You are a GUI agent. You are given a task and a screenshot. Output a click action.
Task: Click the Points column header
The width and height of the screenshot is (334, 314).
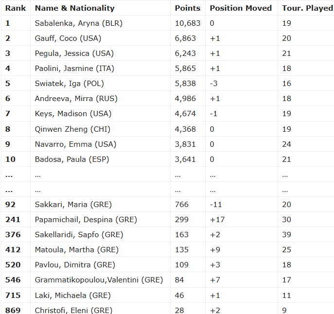[188, 8]
